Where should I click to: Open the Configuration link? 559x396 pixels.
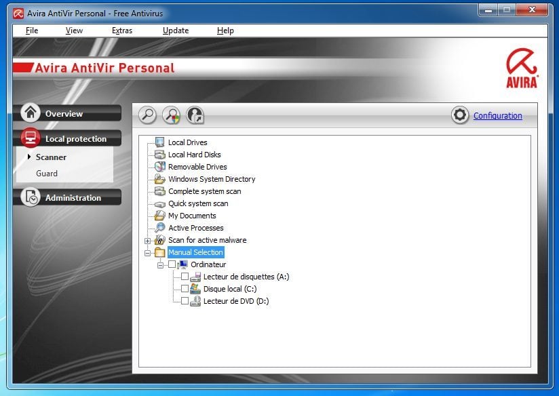pos(497,116)
